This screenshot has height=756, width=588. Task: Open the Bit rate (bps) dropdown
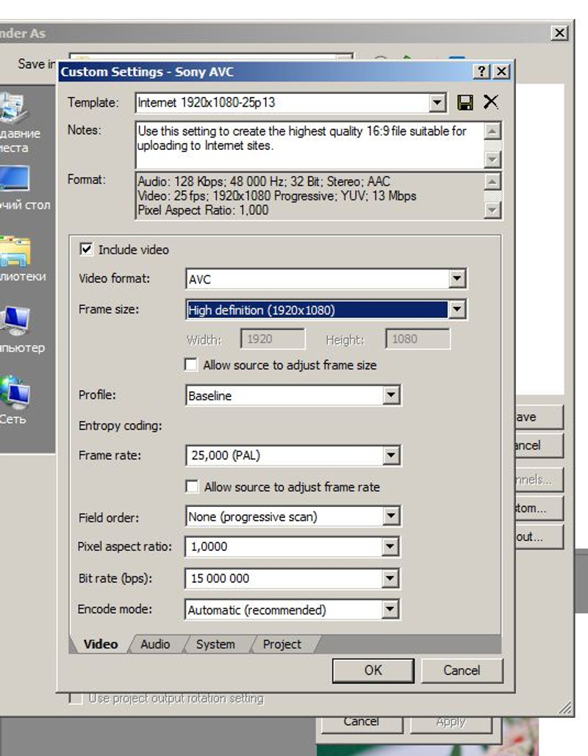pos(390,578)
